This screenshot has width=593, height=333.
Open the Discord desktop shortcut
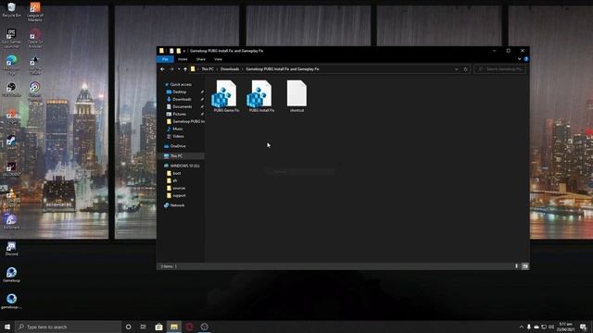coord(11,249)
